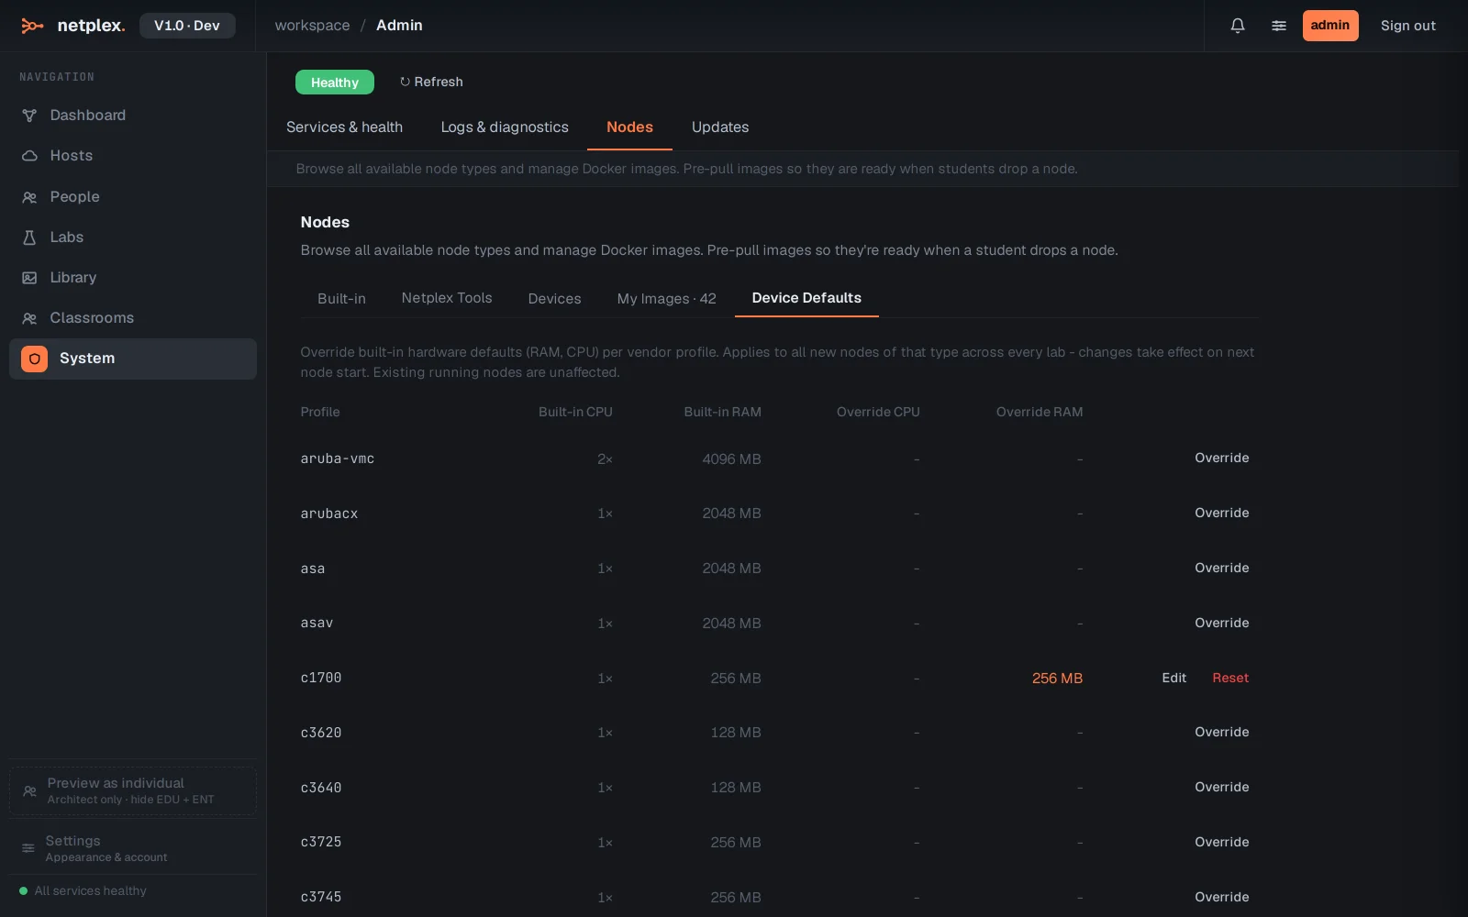The image size is (1468, 917).
Task: Click the c1700 override RAM 256 MB value
Action: (1057, 679)
